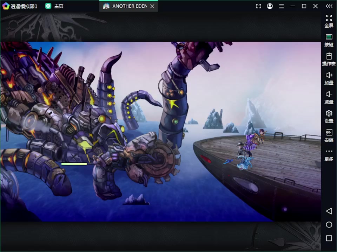Image resolution: width=337 pixels, height=252 pixels.
Task: Open the hamburger menu in title bar
Action: pyautogui.click(x=281, y=6)
